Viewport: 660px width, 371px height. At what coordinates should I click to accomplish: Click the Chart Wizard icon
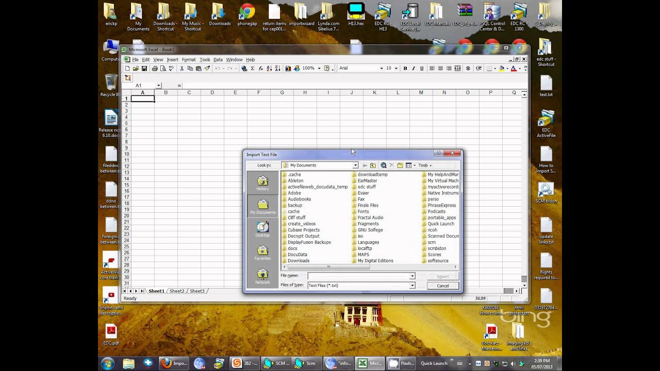tap(288, 68)
